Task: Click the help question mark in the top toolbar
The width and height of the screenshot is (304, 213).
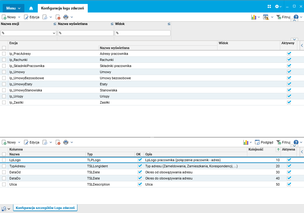Action: click(x=296, y=17)
